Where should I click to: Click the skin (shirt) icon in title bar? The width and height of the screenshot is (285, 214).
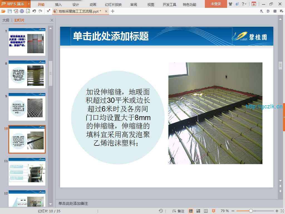(230, 4)
